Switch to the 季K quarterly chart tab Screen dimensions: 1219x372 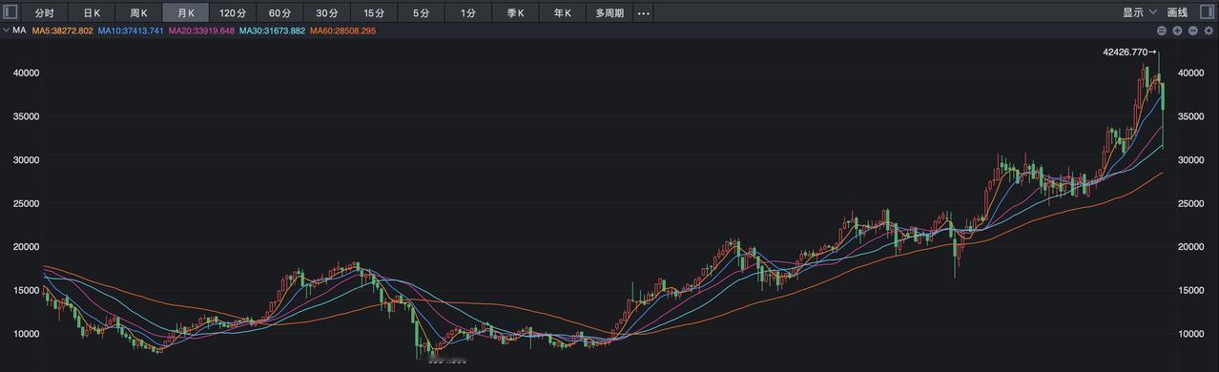(516, 13)
